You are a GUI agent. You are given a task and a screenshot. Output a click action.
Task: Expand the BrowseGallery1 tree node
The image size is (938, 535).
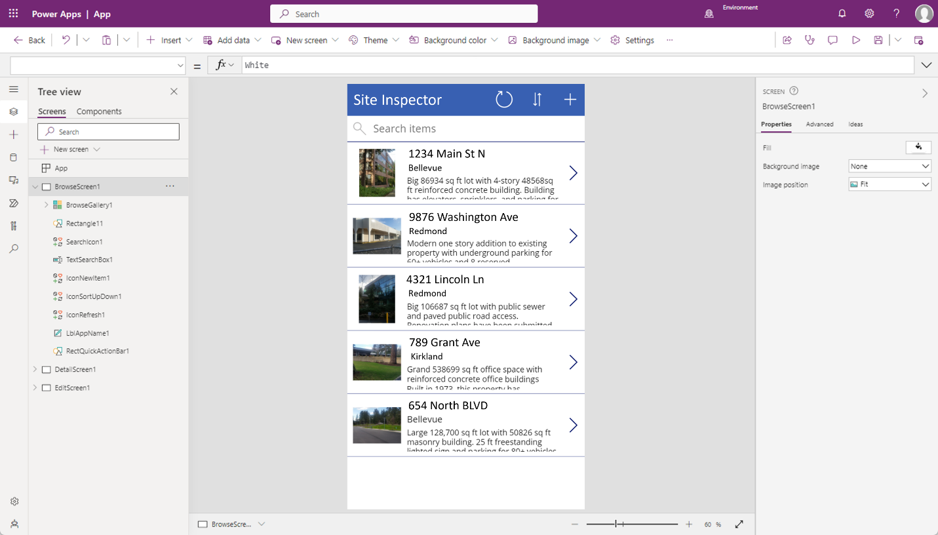[47, 205]
